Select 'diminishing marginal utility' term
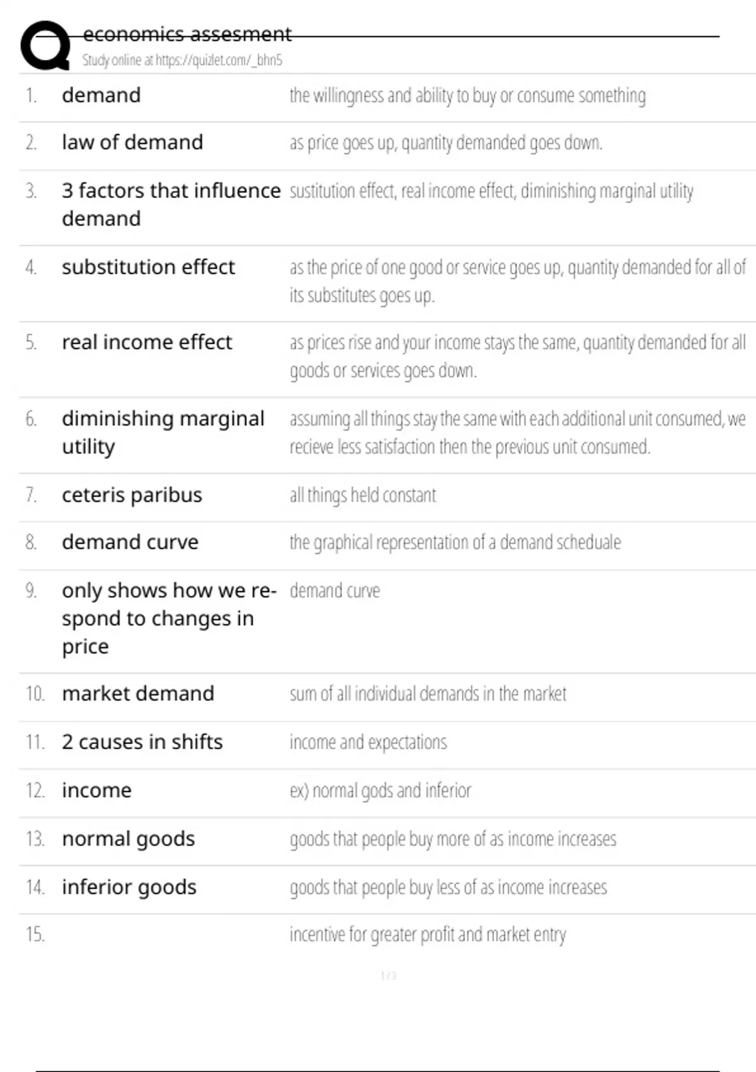 pos(163,433)
